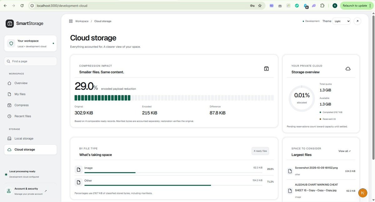Click View all in Largest files
This screenshot has width=375, height=202.
pyautogui.click(x=344, y=151)
